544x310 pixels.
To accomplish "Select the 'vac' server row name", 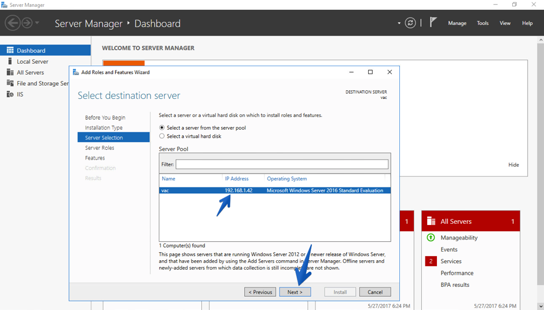I will [165, 190].
